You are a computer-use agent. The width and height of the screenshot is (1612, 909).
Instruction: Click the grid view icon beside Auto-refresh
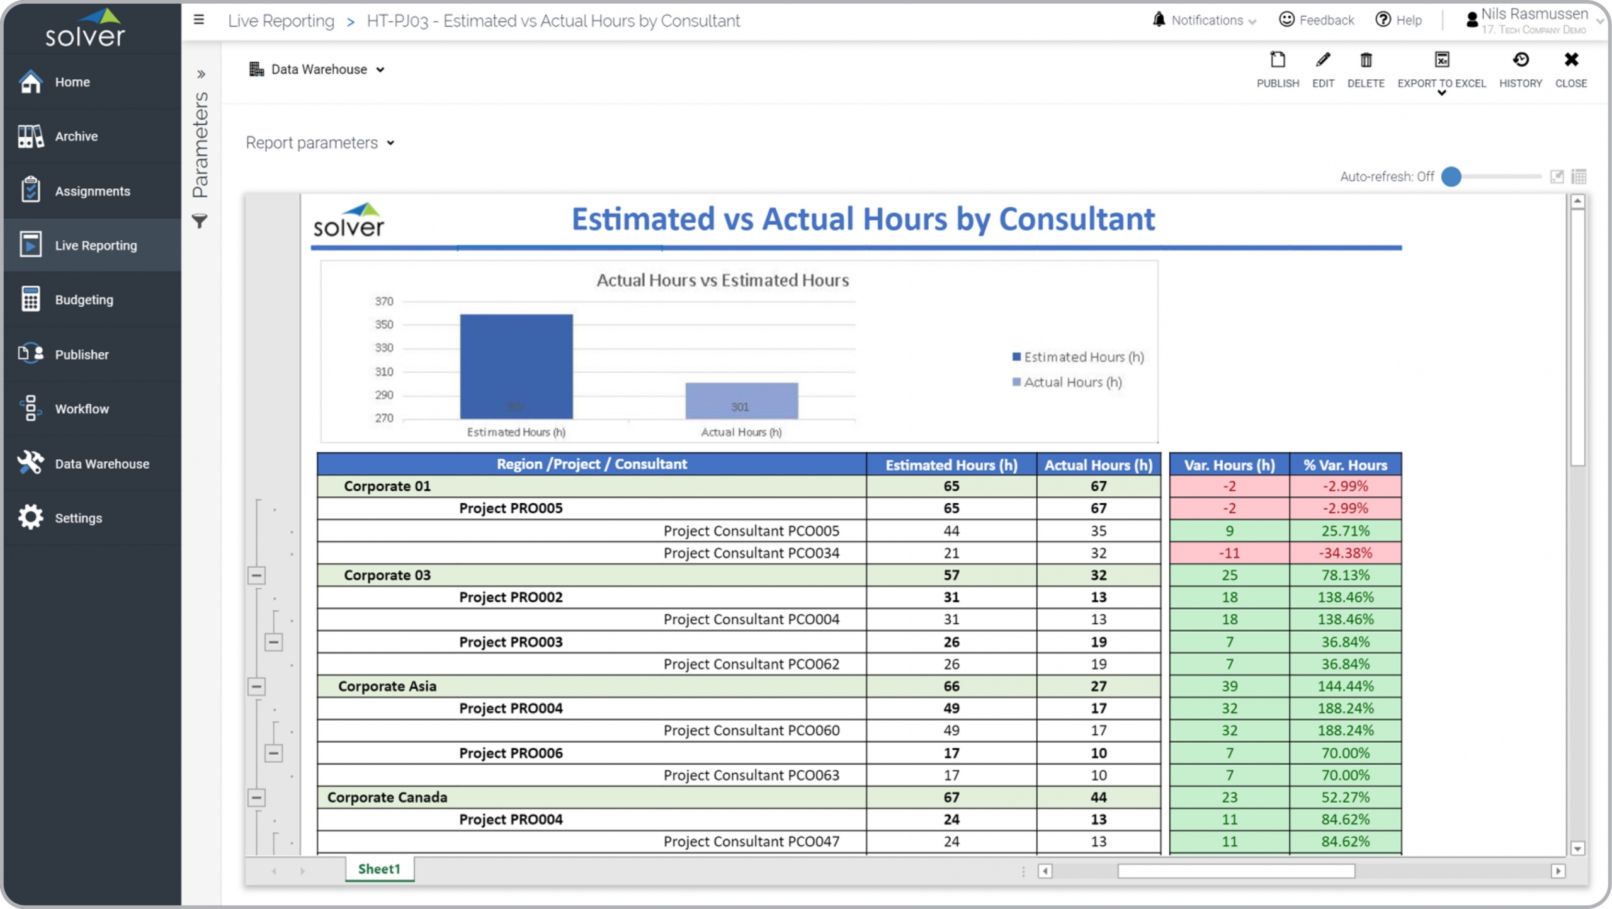pos(1579,177)
